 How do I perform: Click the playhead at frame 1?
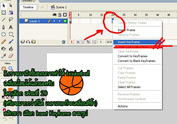pyautogui.click(x=70, y=15)
